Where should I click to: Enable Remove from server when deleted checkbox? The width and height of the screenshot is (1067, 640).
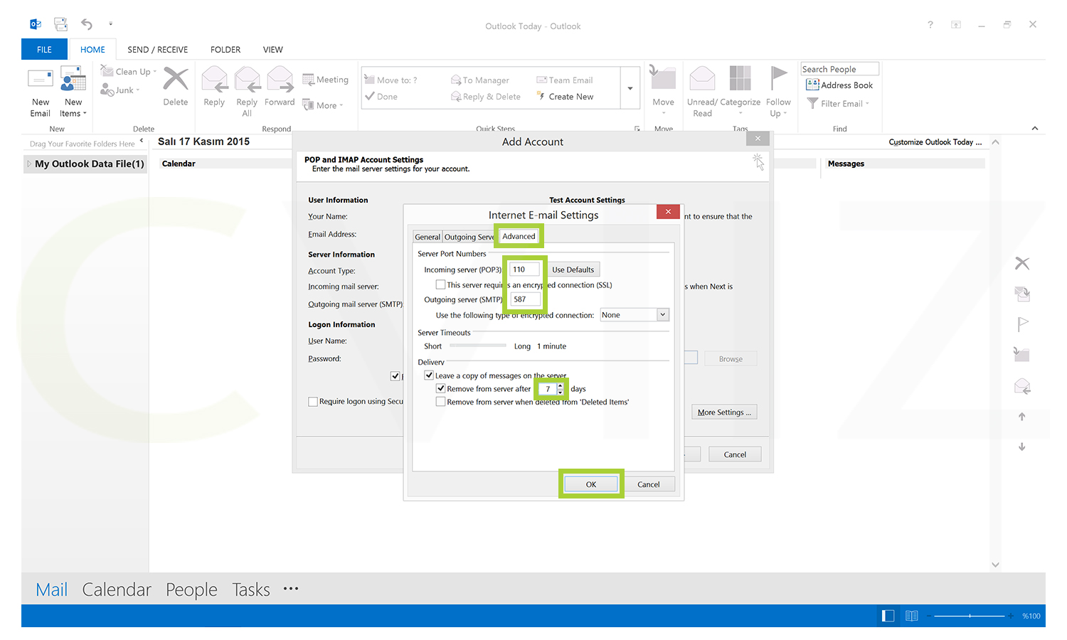[x=441, y=402]
